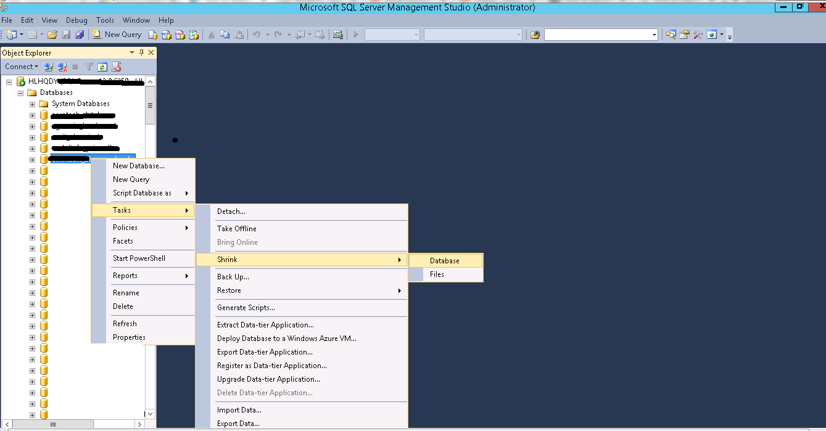Click the Save disk icon
826x431 pixels.
tap(66, 35)
